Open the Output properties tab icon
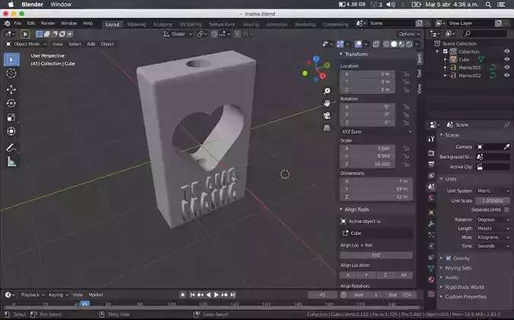 pyautogui.click(x=431, y=164)
